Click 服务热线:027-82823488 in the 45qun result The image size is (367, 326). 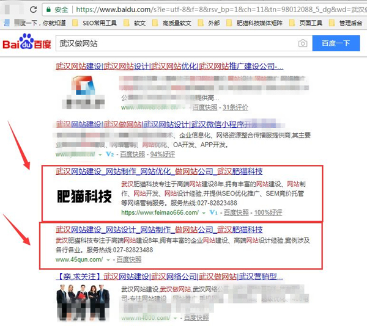(120, 250)
